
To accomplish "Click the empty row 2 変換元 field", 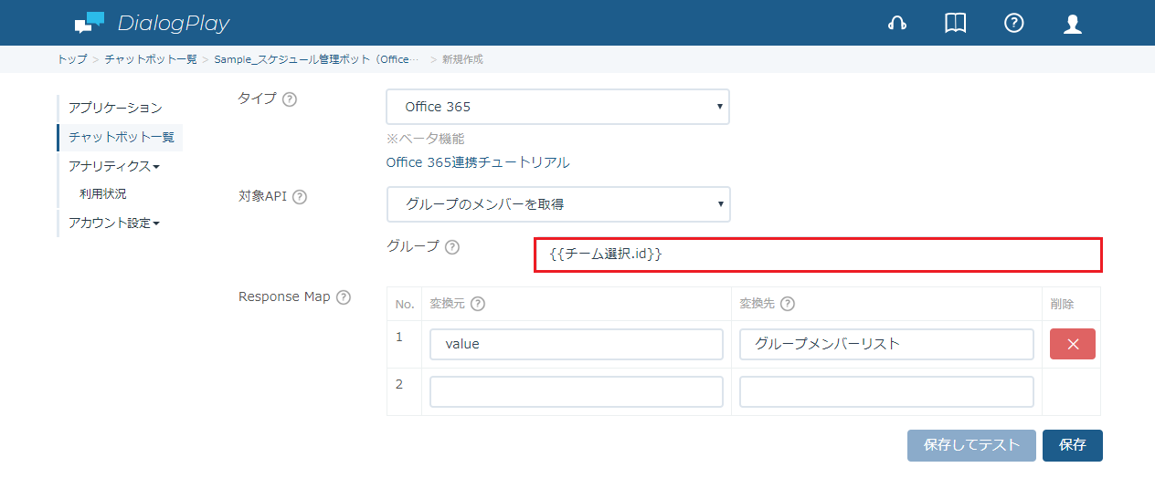I will tap(577, 391).
